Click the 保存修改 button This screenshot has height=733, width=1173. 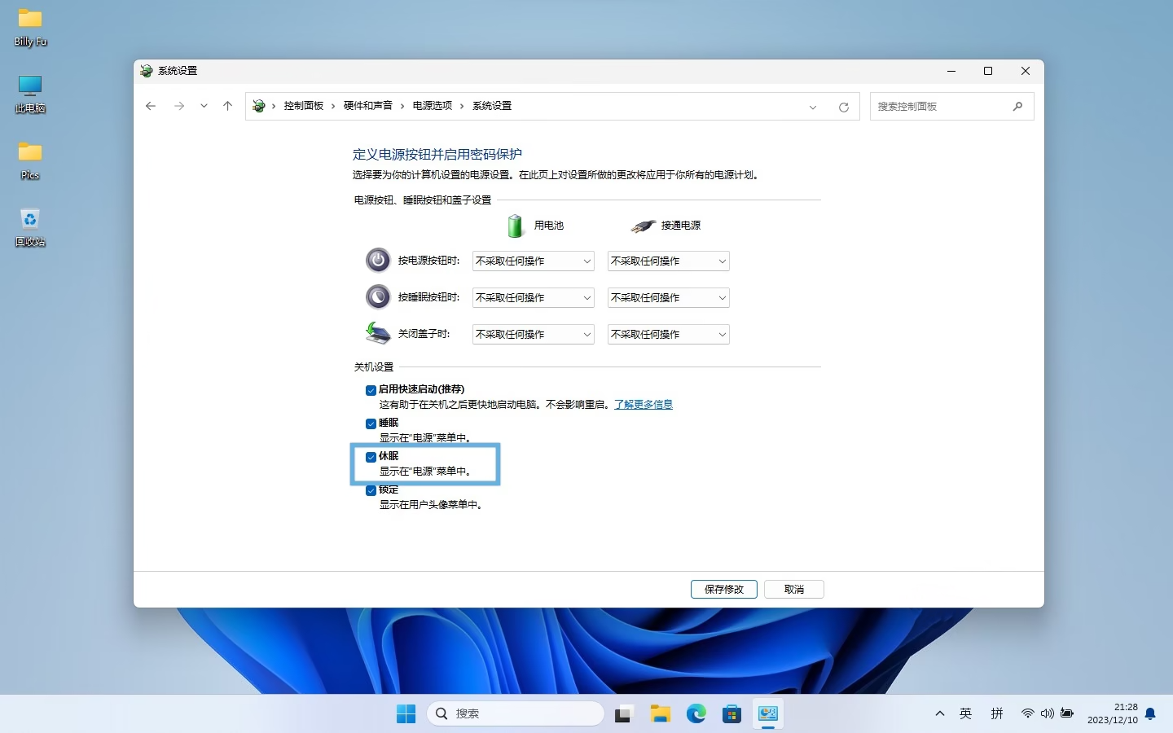[723, 589]
